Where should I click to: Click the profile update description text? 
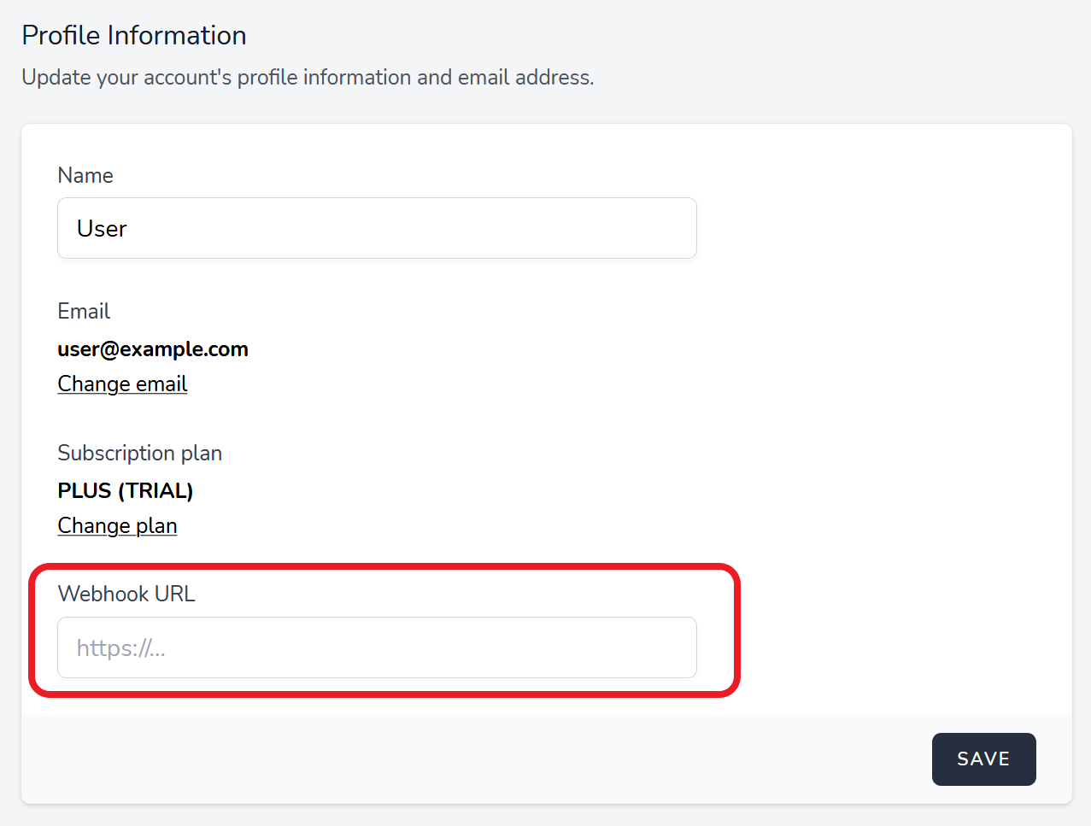(x=308, y=78)
